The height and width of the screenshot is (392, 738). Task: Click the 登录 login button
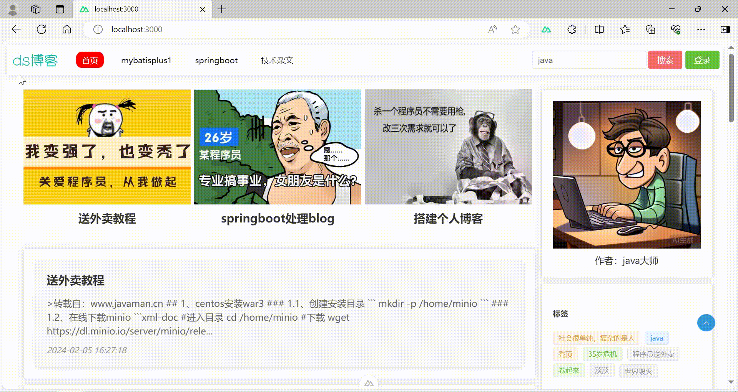[702, 60]
